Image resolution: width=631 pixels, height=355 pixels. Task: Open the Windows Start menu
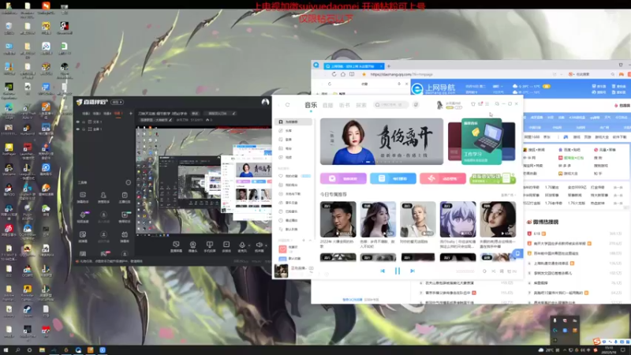pyautogui.click(x=6, y=350)
